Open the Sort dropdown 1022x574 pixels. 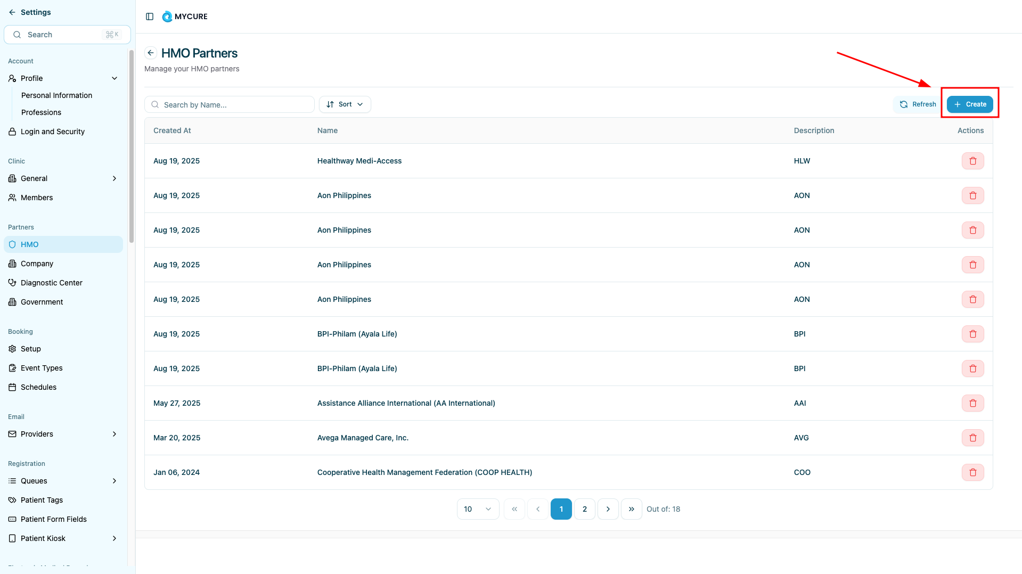pos(345,104)
